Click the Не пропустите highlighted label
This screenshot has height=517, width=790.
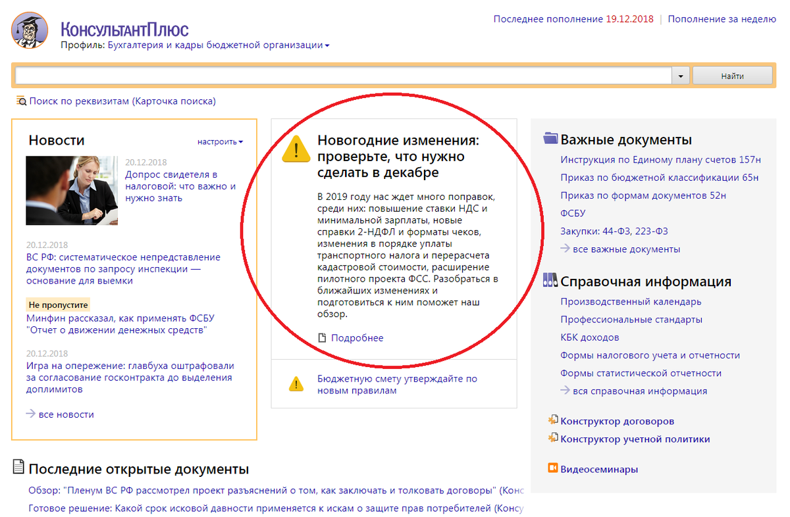point(59,305)
